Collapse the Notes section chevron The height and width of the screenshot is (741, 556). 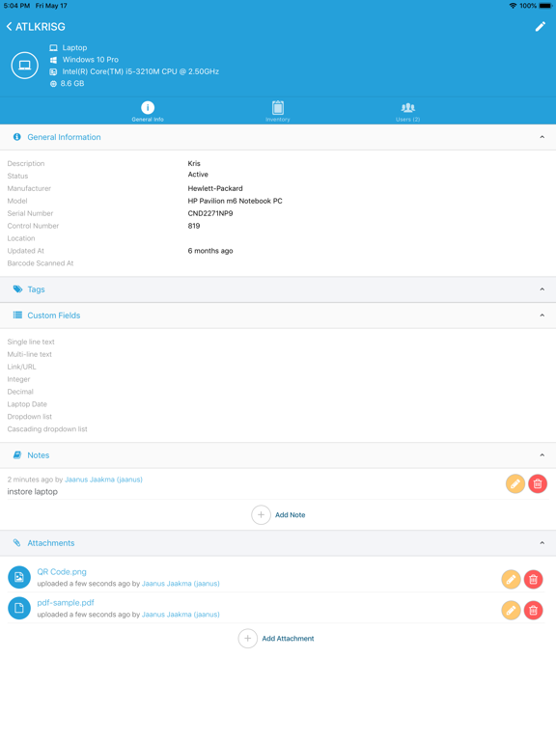pos(542,455)
